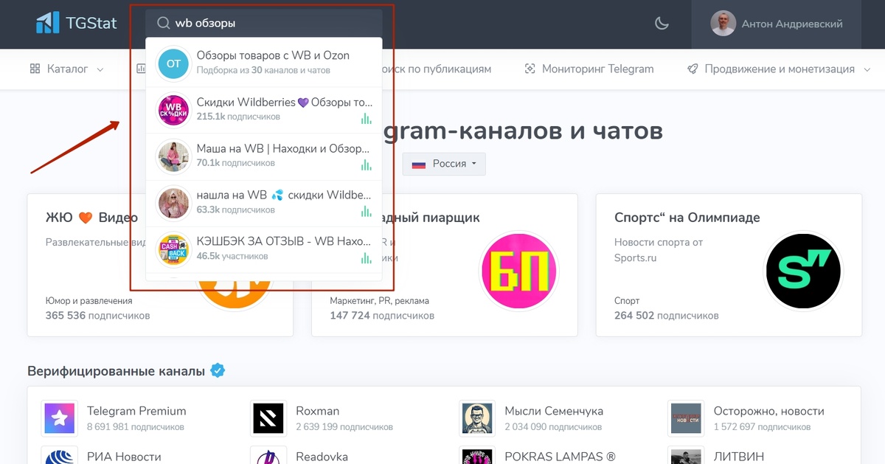Open ЖЮ Видео channel card

(160, 266)
